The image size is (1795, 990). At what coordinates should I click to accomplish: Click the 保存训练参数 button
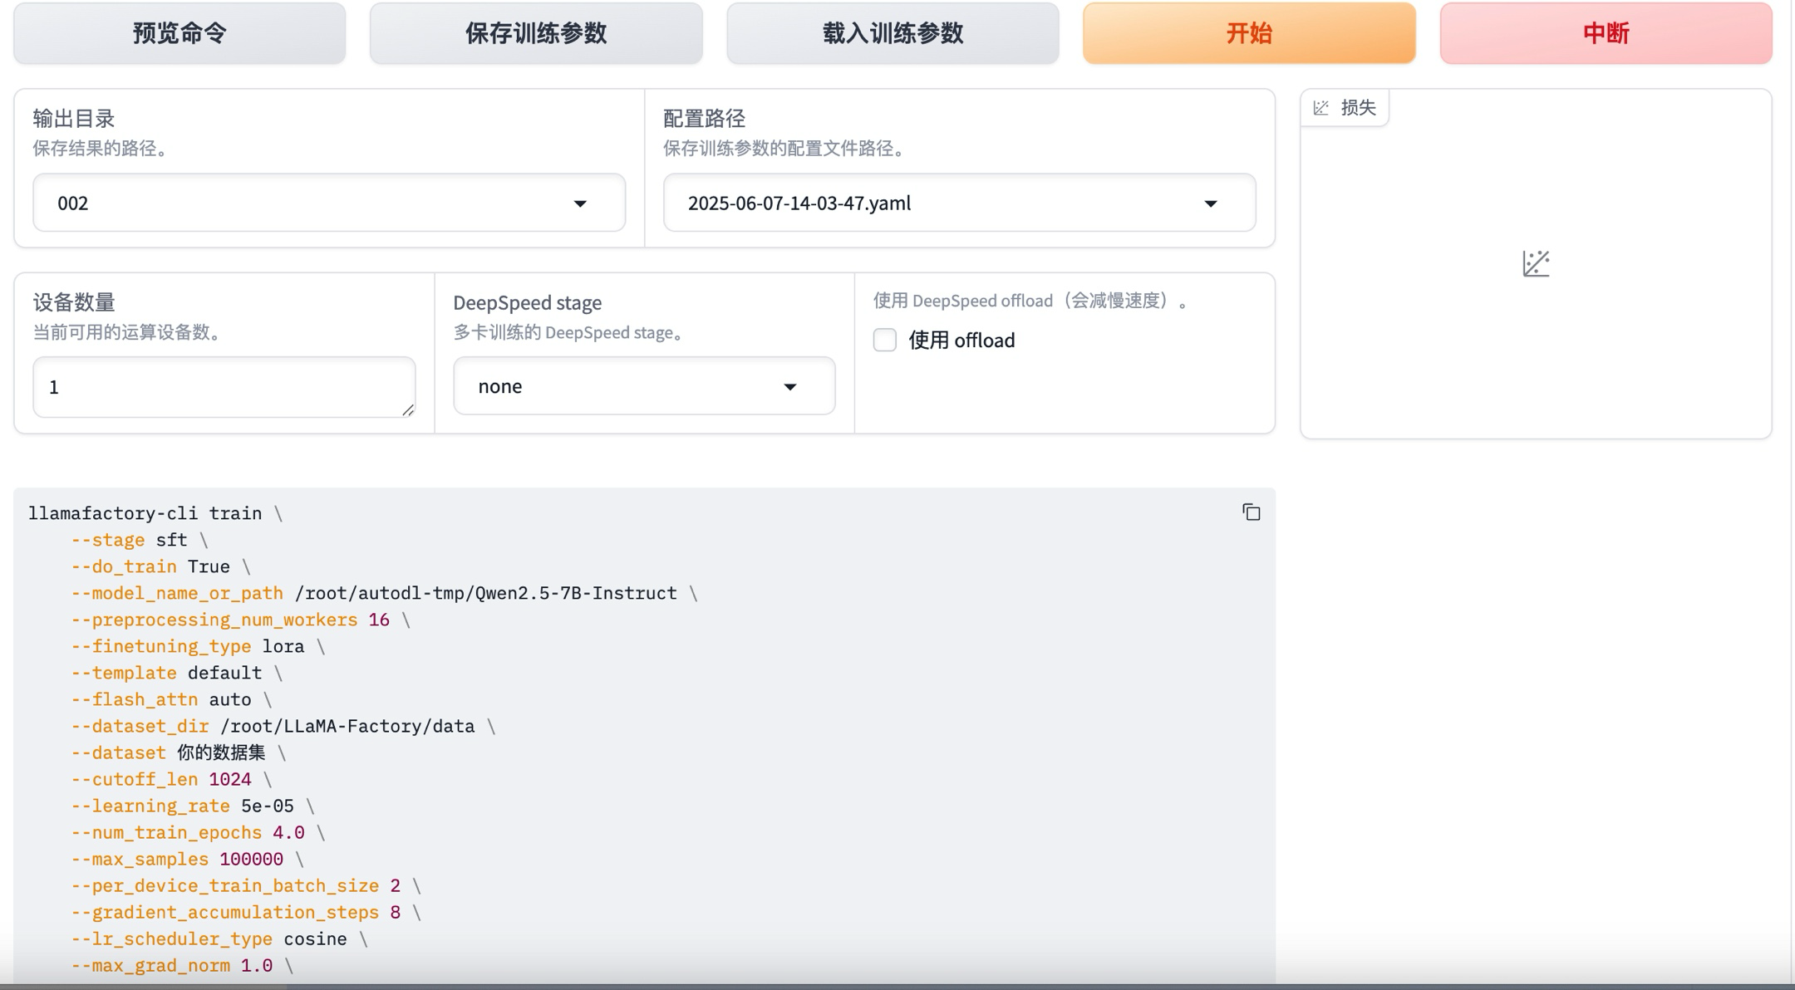(x=536, y=33)
